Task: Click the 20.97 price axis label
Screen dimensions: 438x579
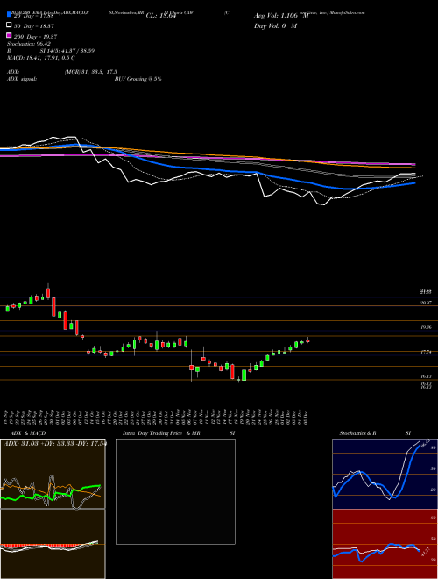Action: pyautogui.click(x=426, y=303)
